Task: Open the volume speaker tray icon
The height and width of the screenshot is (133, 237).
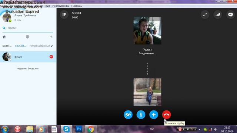Action: pos(216,129)
